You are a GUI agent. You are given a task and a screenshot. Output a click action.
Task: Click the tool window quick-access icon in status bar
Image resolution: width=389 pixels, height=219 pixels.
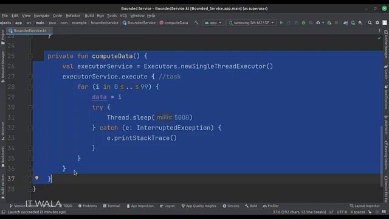[x=4, y=212]
